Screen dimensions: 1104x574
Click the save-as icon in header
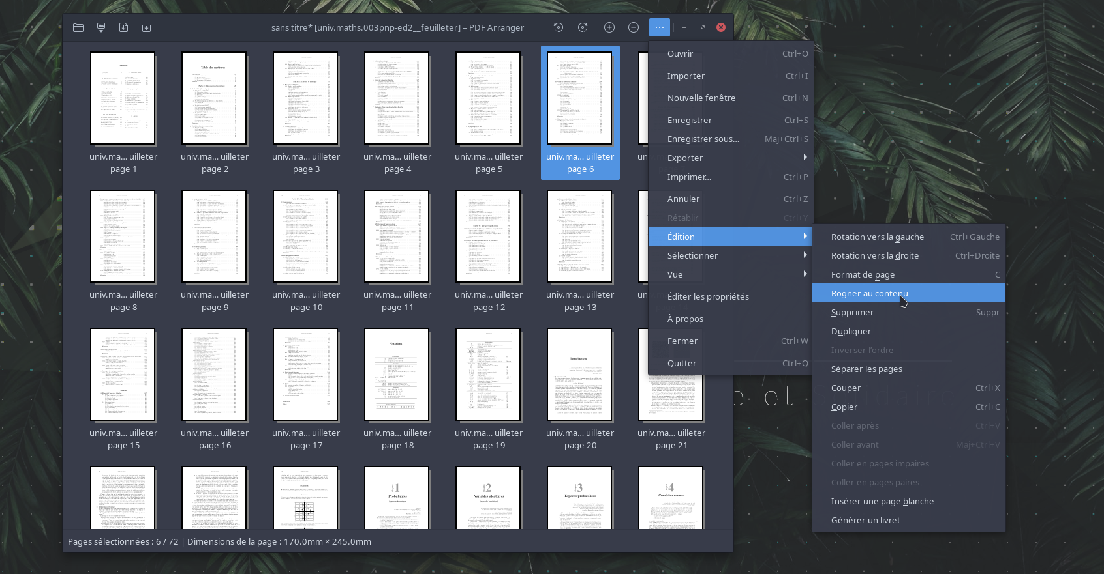pos(147,27)
